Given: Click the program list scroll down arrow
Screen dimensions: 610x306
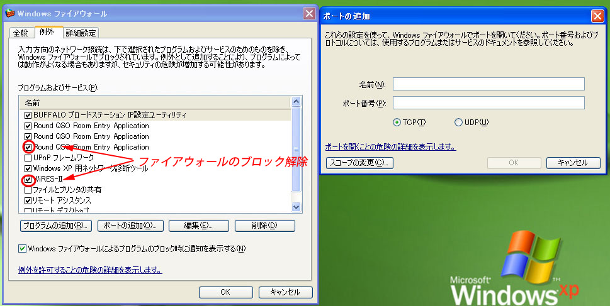Looking at the screenshot, I should [x=296, y=207].
